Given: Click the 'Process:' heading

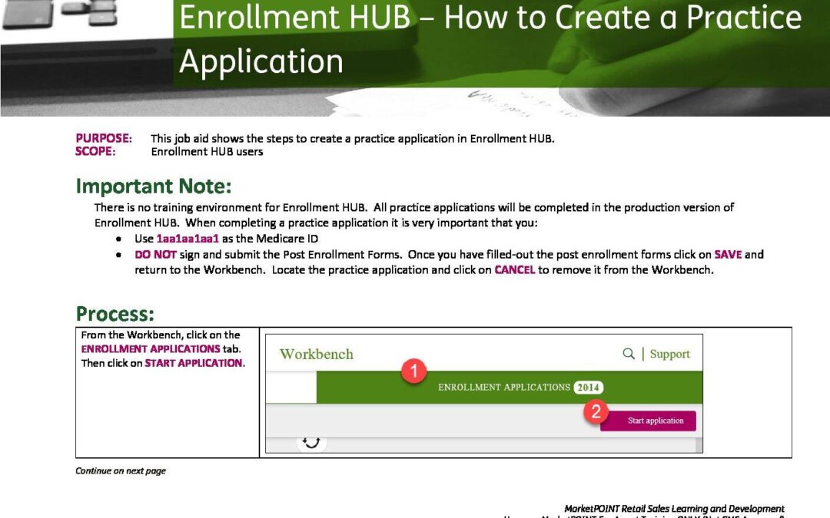Looking at the screenshot, I should click(115, 314).
